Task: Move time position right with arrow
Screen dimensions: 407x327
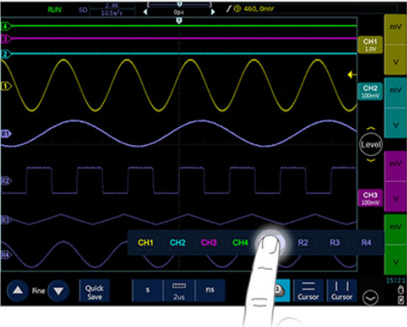Action: tap(213, 12)
